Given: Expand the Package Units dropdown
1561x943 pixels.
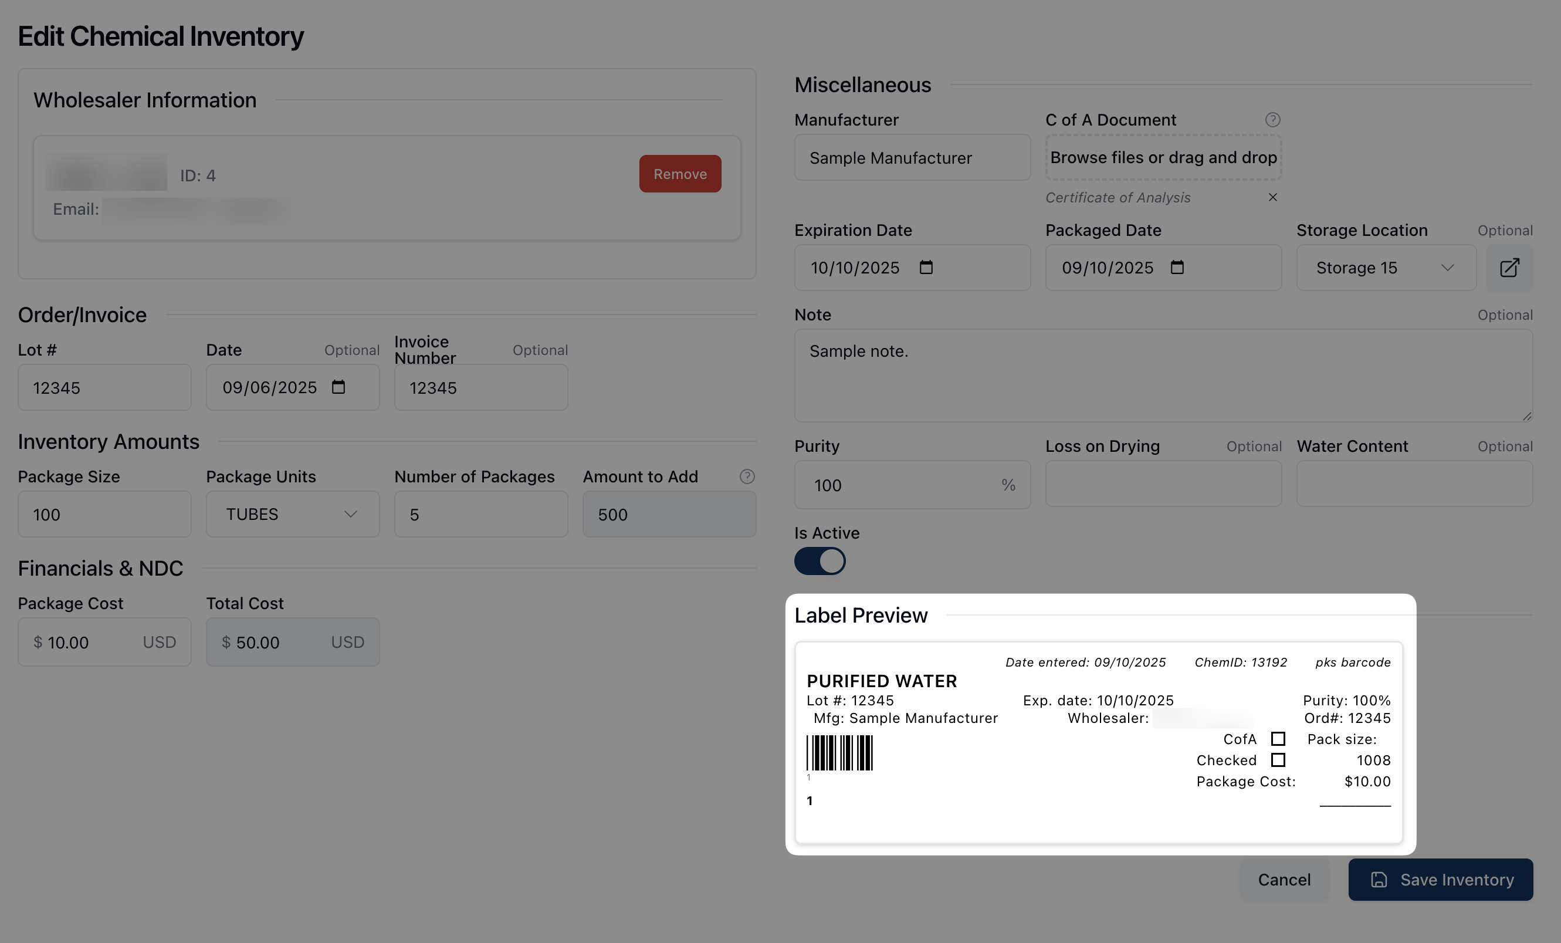Looking at the screenshot, I should 293,514.
